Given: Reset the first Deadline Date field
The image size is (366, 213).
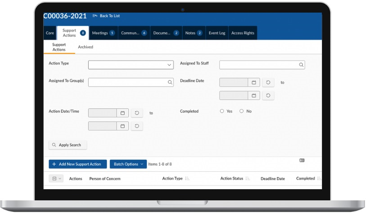Looking at the screenshot, I should click(268, 83).
